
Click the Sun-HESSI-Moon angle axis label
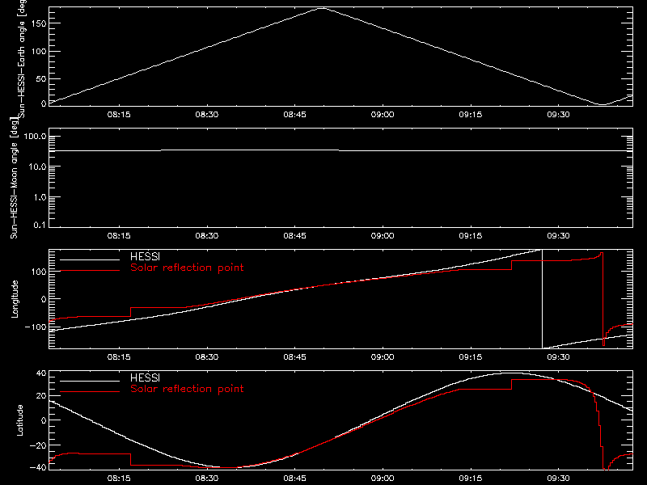pos(14,178)
